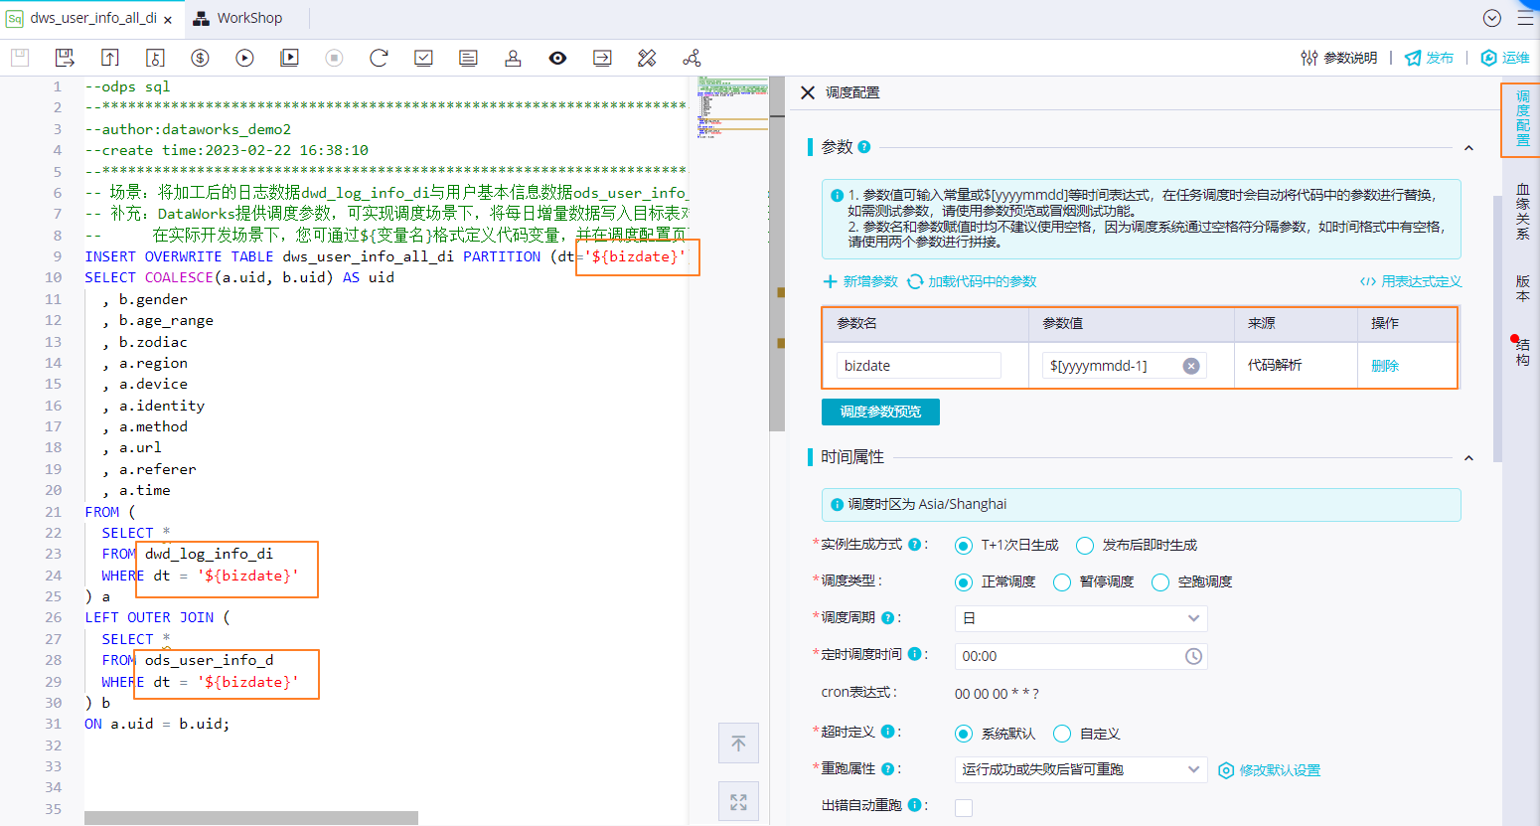Select the 版本 side tab
Image resolution: width=1540 pixels, height=826 pixels.
coord(1522,288)
